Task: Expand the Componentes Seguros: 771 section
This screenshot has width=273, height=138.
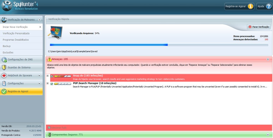Action: tap(268, 135)
